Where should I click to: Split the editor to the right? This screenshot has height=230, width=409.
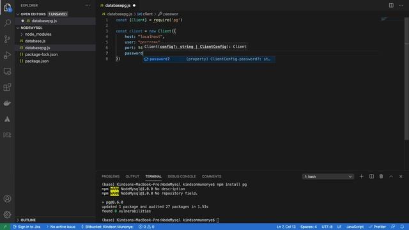(x=391, y=5)
